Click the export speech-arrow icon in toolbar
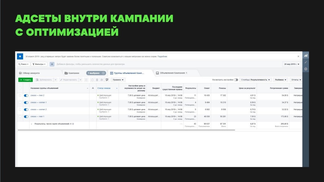Image resolution: width=324 pixels, height=182 pixels. coord(107,80)
